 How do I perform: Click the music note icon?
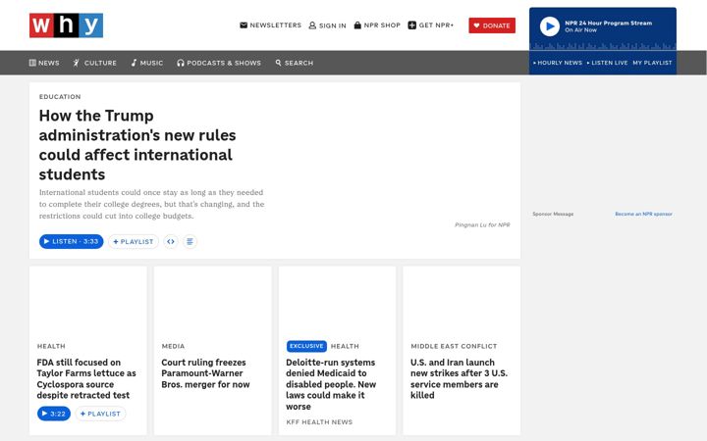[x=134, y=63]
